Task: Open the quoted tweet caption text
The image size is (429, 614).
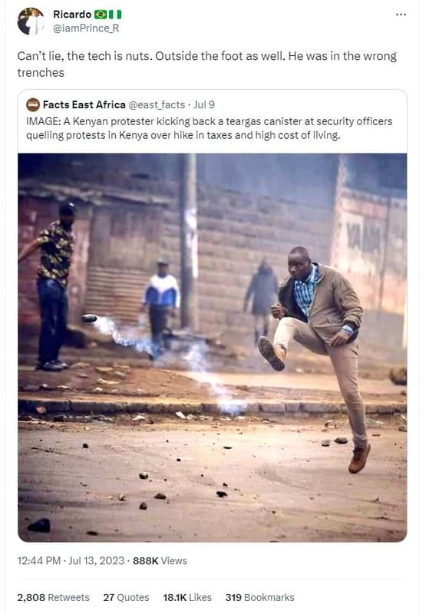Action: pos(210,128)
